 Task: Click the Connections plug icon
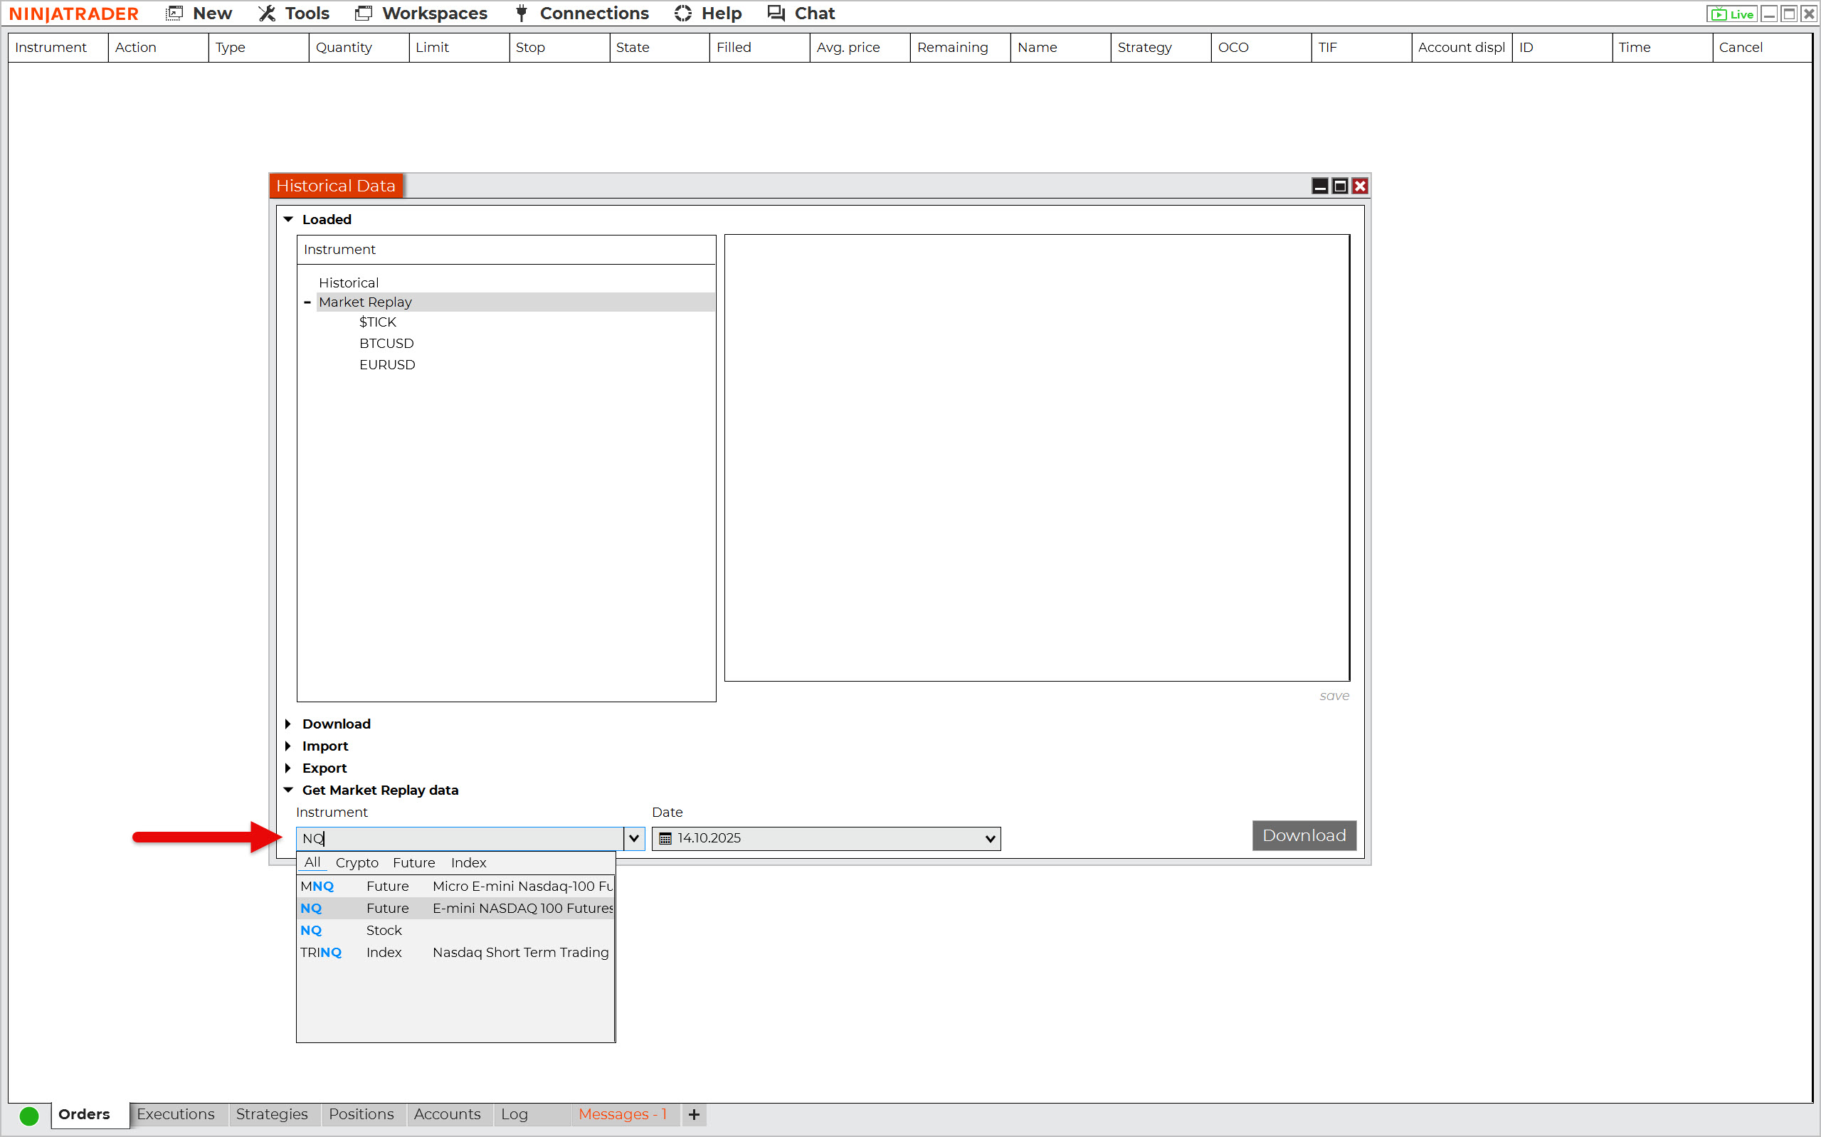tap(521, 14)
